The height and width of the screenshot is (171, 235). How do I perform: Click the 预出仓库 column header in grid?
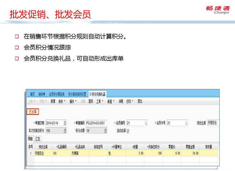click(x=43, y=147)
